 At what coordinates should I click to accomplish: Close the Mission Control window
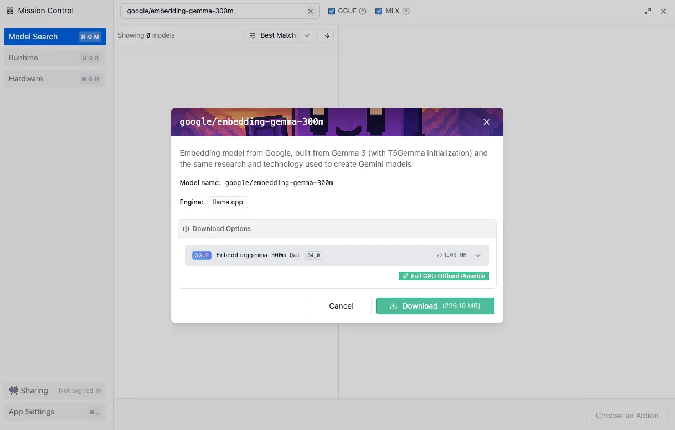point(663,11)
